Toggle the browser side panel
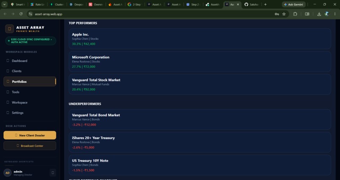Screen dimensions: 340x180 (x=307, y=14)
